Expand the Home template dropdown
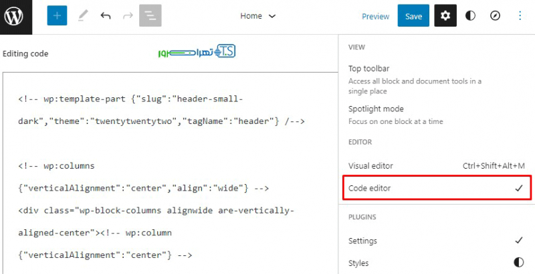 click(x=258, y=16)
